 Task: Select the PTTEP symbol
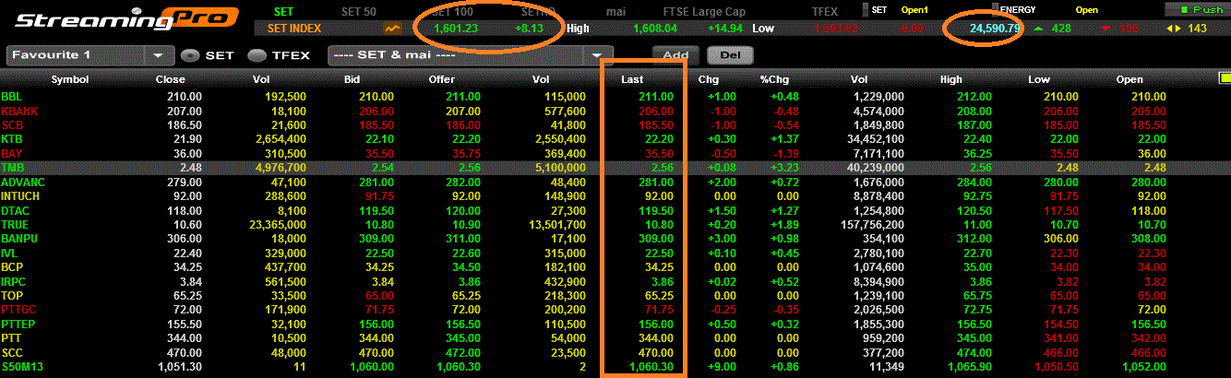click(x=18, y=325)
